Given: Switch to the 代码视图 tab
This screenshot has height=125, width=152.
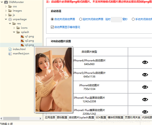Looking at the screenshot, I should [x=146, y=118].
